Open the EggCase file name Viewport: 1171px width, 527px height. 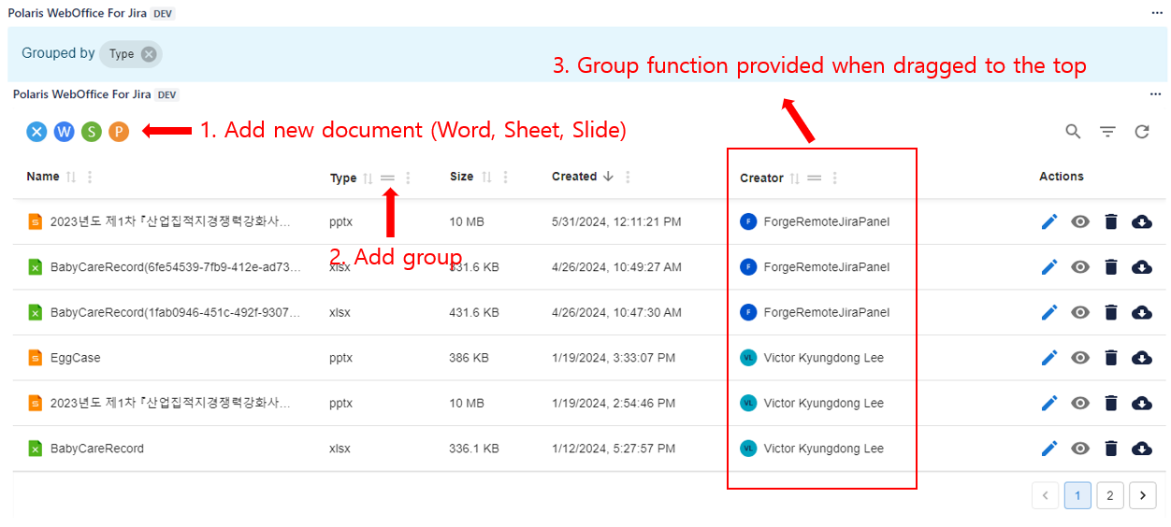[x=75, y=358]
